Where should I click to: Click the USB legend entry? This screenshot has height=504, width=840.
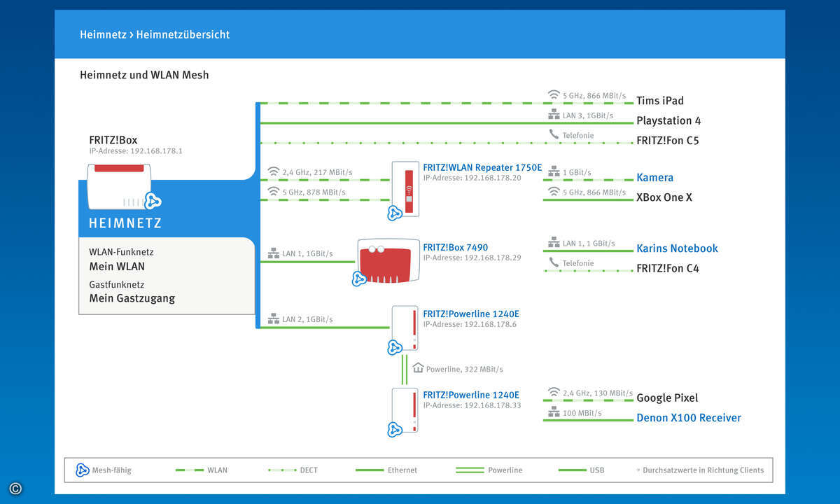click(582, 470)
